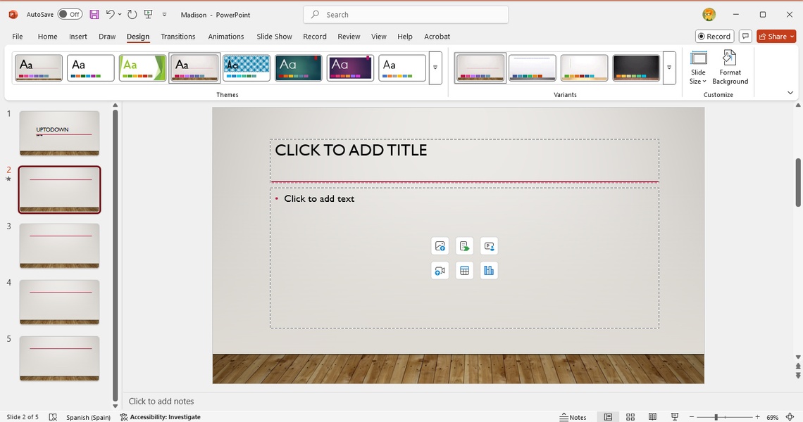Insert a table from the content placeholder

[x=464, y=270]
